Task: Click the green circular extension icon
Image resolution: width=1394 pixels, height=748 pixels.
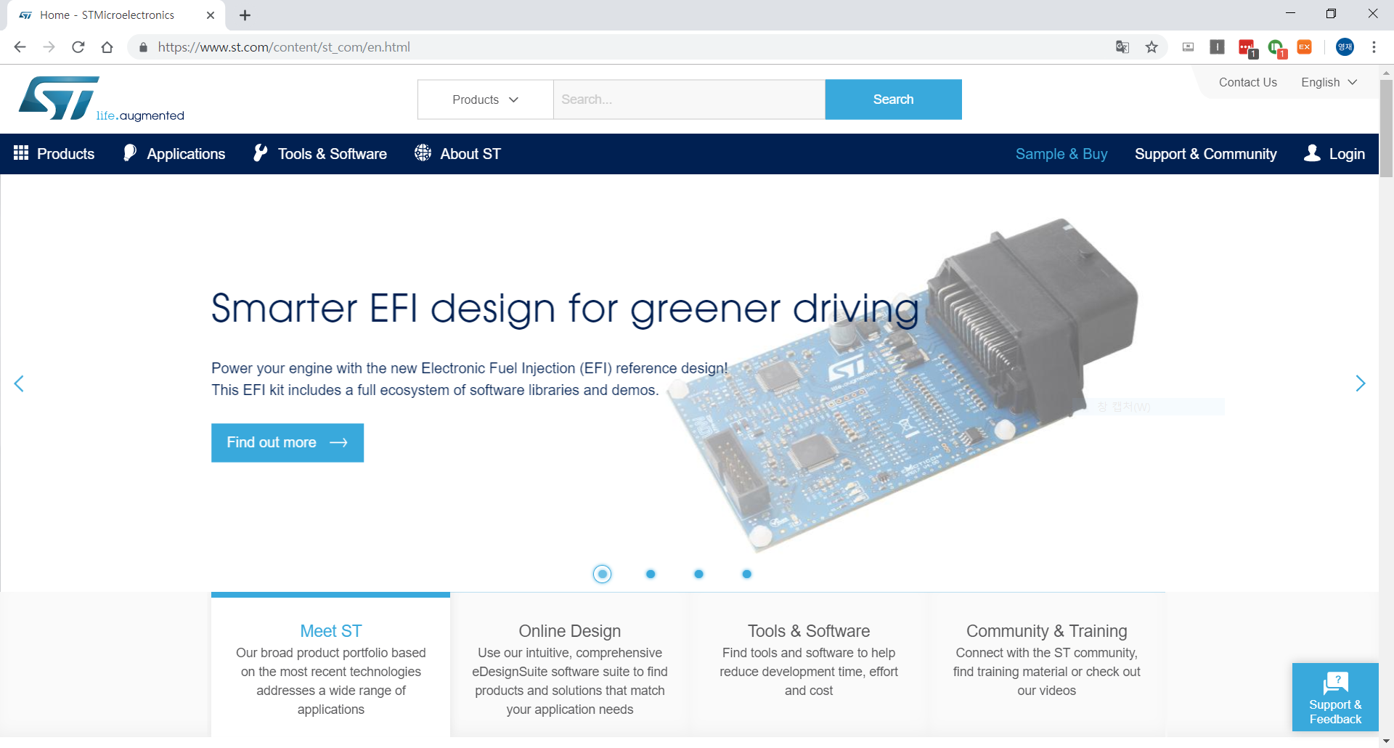Action: [x=1276, y=48]
